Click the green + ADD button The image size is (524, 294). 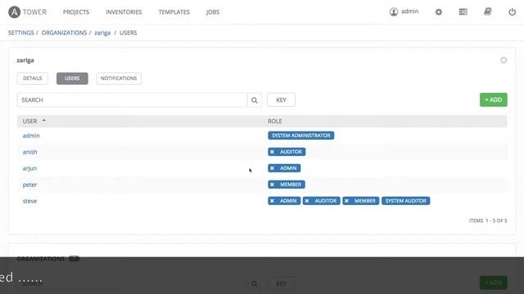pyautogui.click(x=493, y=100)
